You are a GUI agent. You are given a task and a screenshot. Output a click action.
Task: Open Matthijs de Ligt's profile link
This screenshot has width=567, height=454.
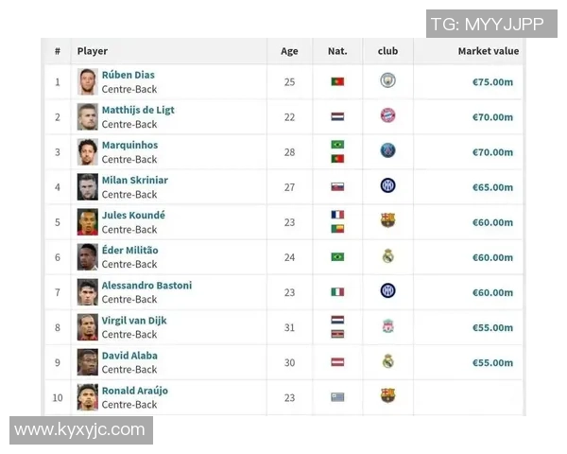138,110
